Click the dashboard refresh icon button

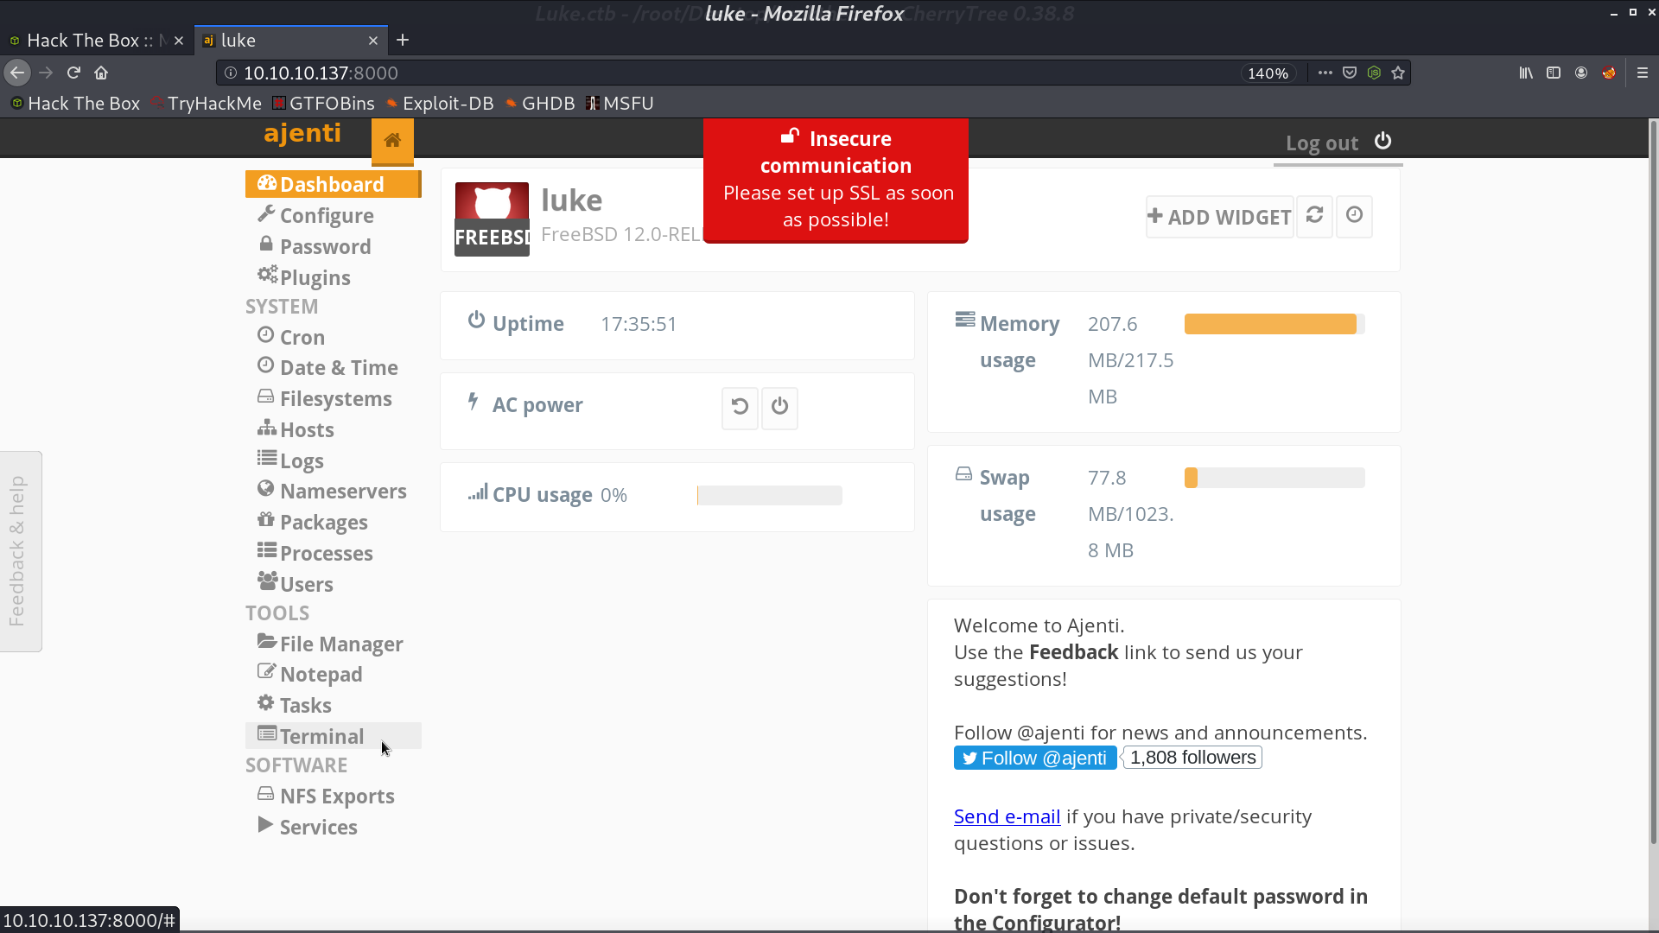[1314, 215]
